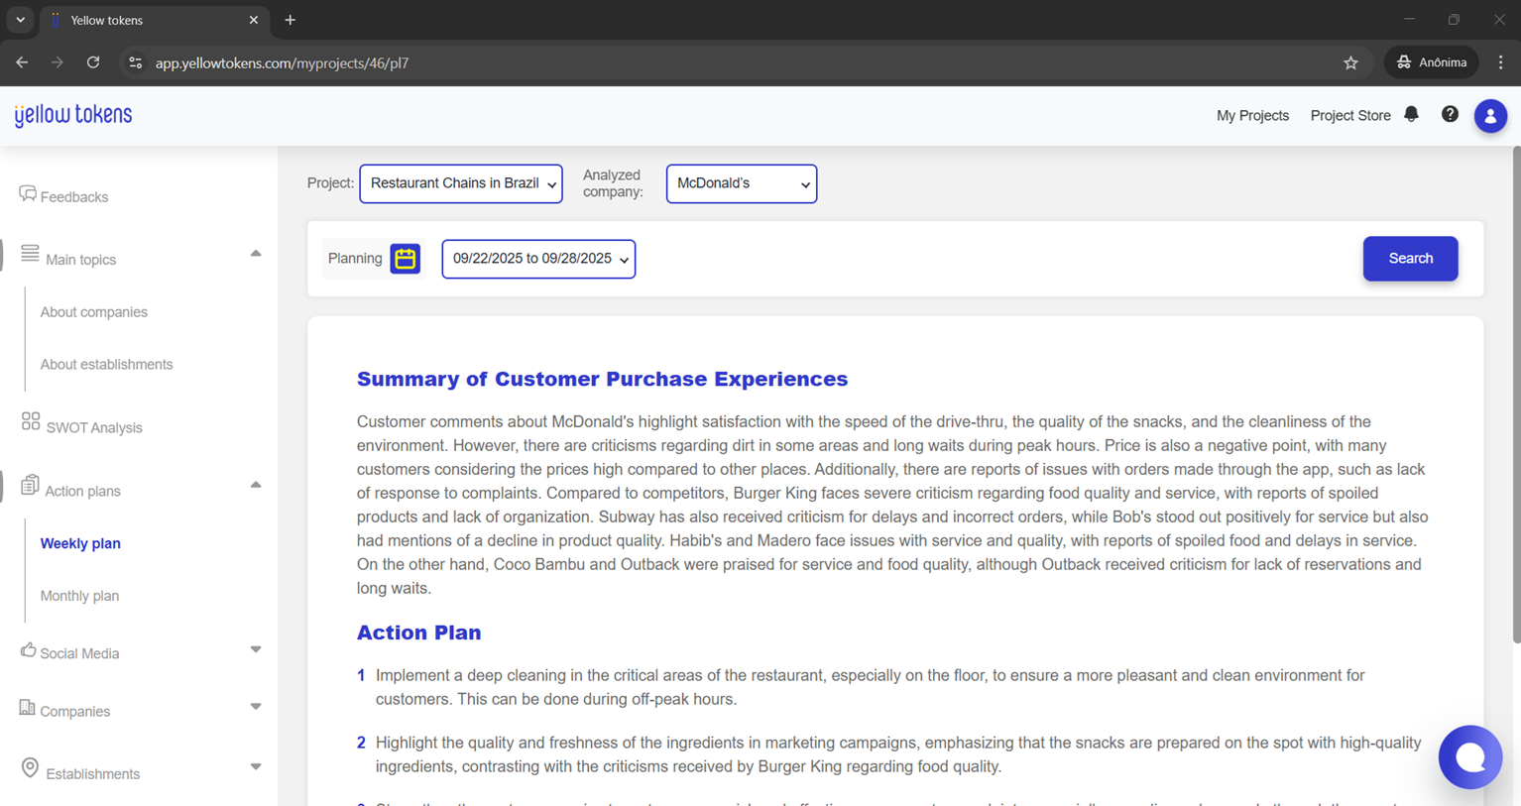Screen dimensions: 1521x806
Task: Bookmark this page with the star icon
Action: pyautogui.click(x=1350, y=62)
